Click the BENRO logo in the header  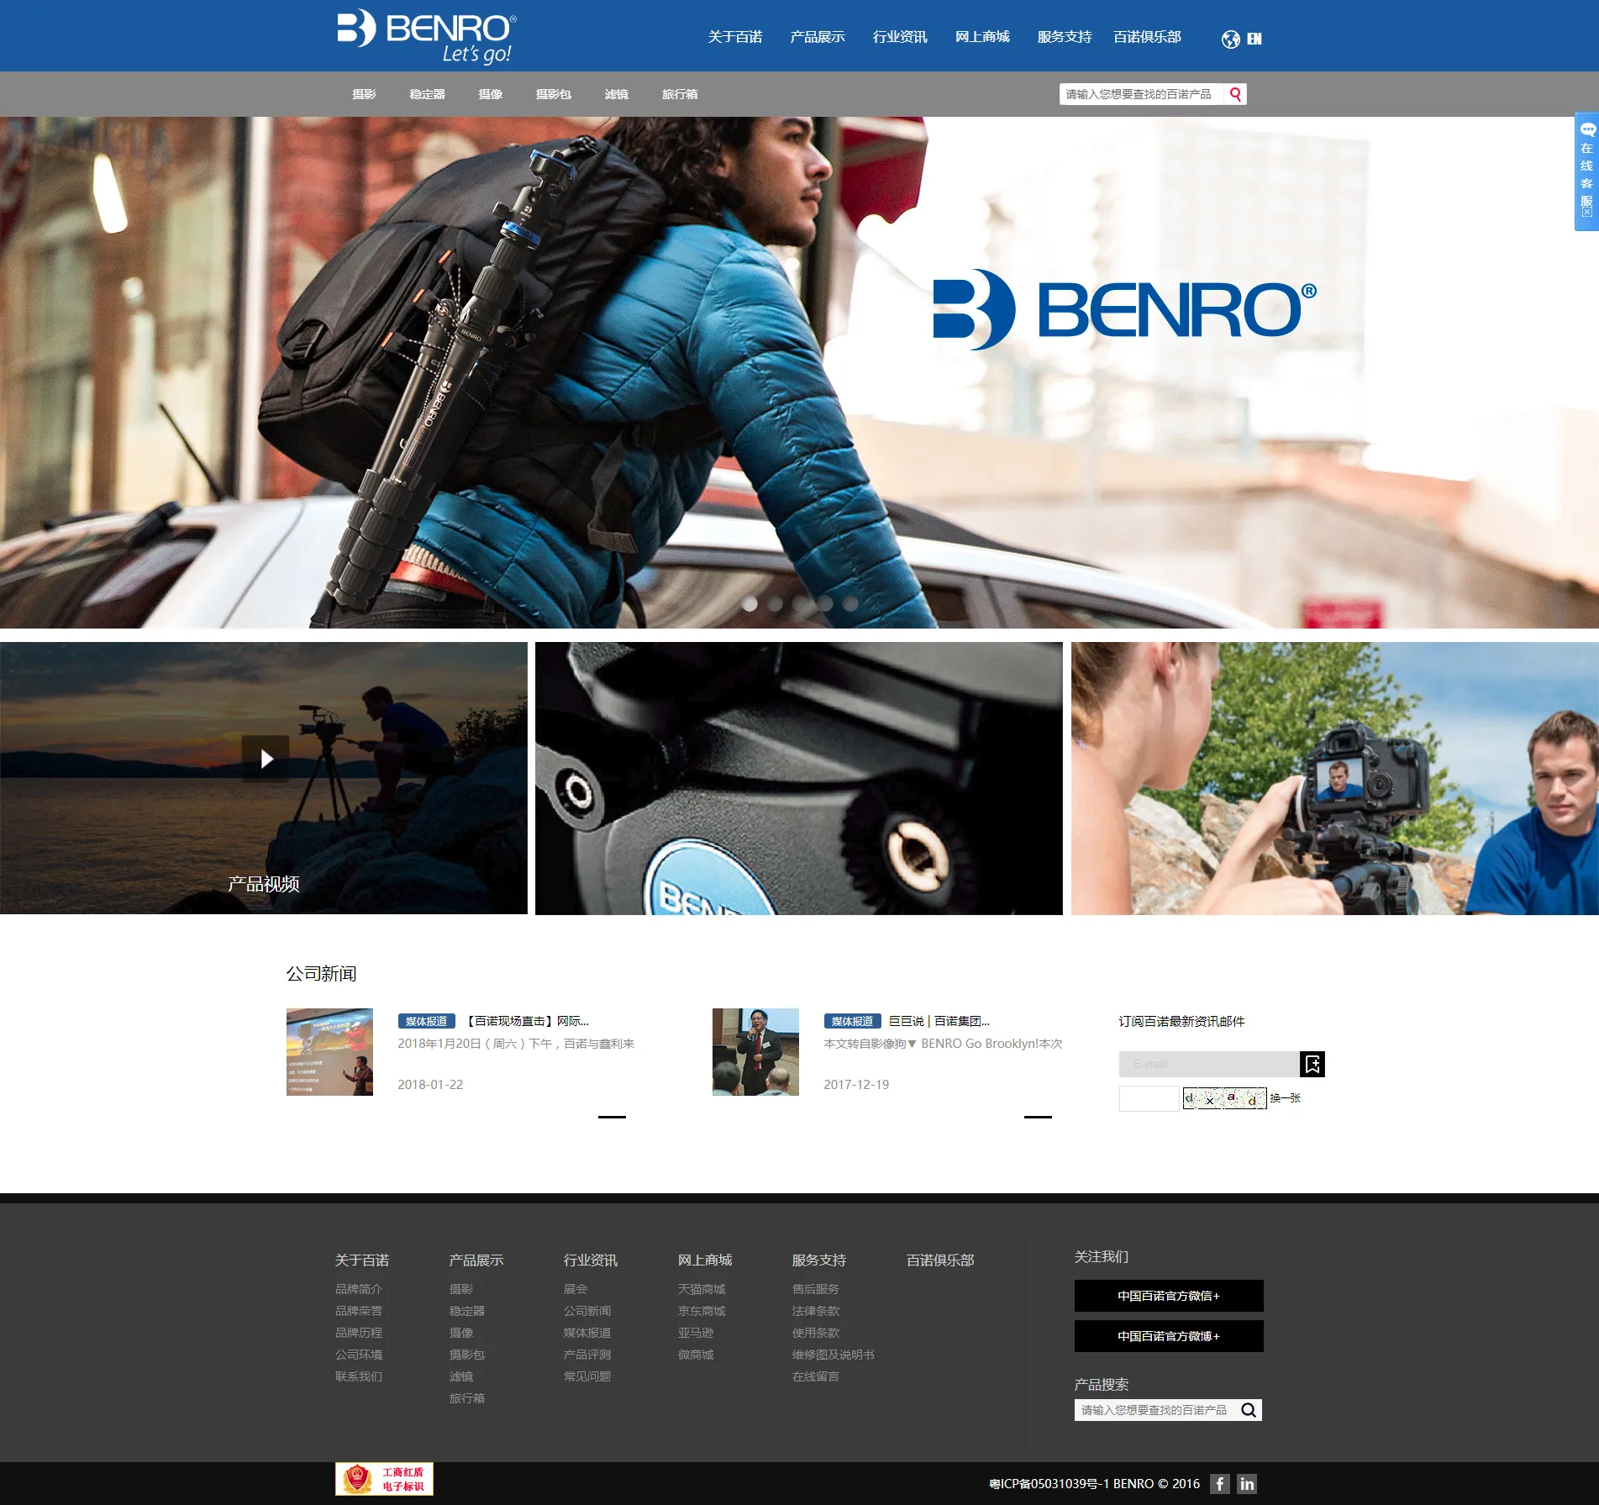(426, 35)
